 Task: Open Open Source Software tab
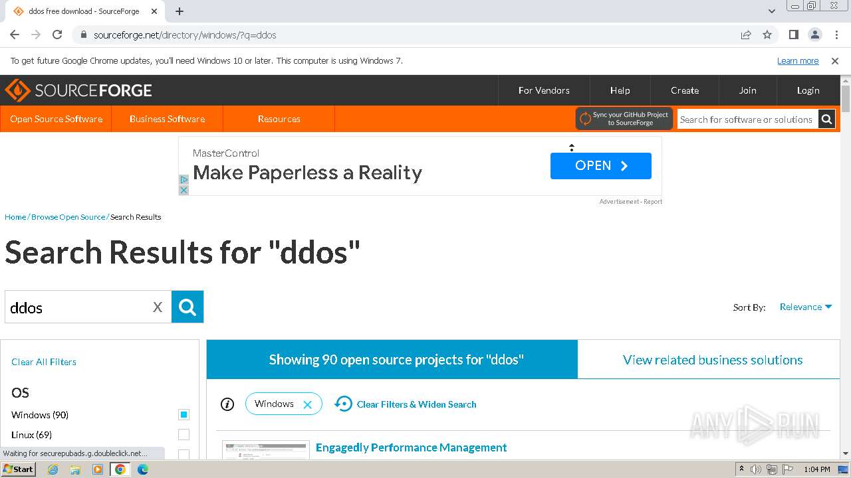point(56,119)
